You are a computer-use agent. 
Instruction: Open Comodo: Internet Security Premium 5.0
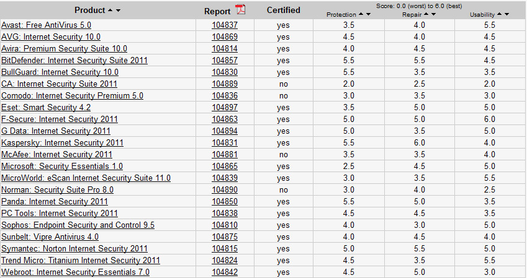pos(72,95)
